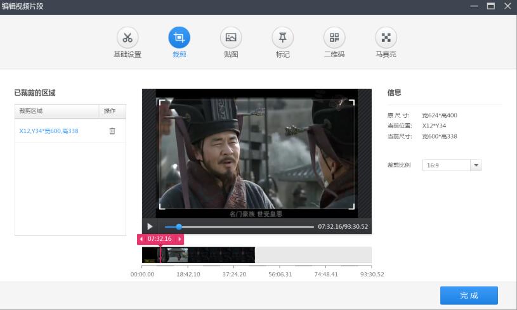Click the 56:06.31 timeline ruler label
Viewport: 517px width, 310px height.
tap(280, 274)
